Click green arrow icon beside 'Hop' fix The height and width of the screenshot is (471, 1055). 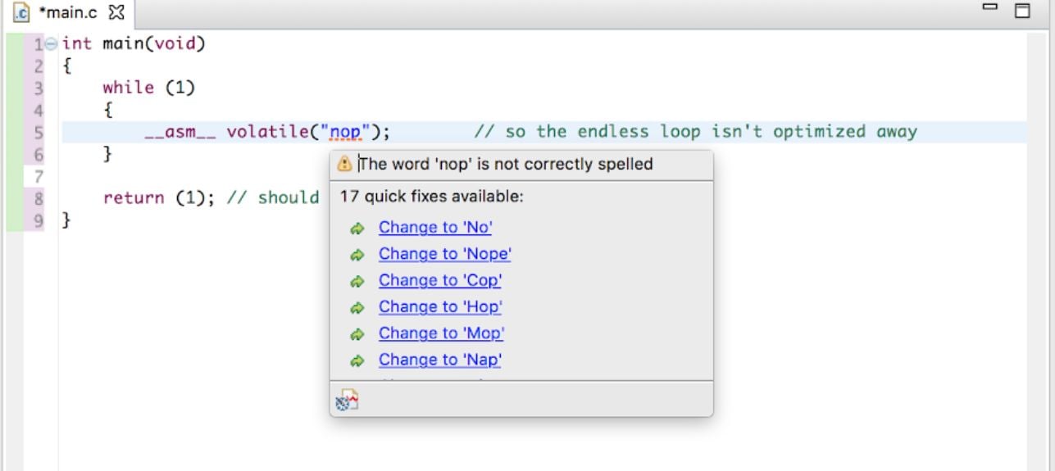click(357, 308)
